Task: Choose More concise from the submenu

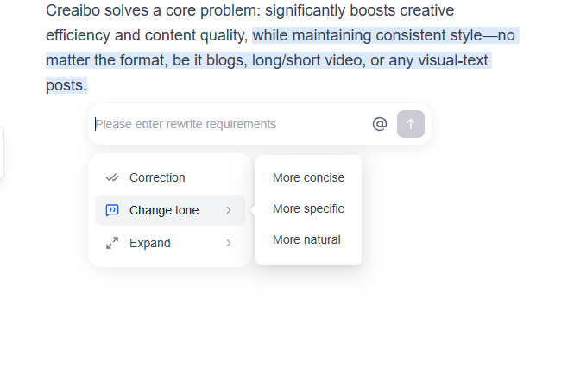Action: tap(308, 177)
